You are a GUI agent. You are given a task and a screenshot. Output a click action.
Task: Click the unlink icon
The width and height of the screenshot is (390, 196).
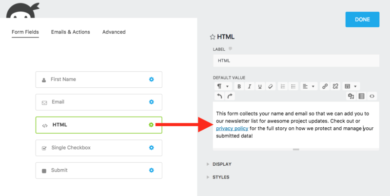pyautogui.click(x=335, y=86)
